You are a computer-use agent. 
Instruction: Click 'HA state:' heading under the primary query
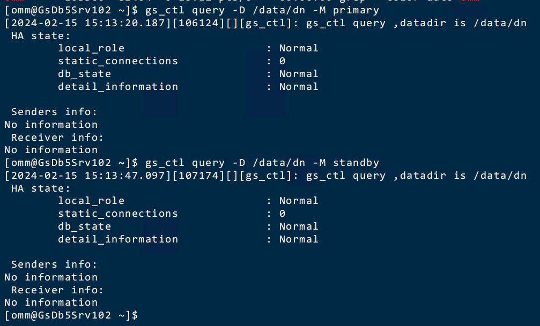41,36
